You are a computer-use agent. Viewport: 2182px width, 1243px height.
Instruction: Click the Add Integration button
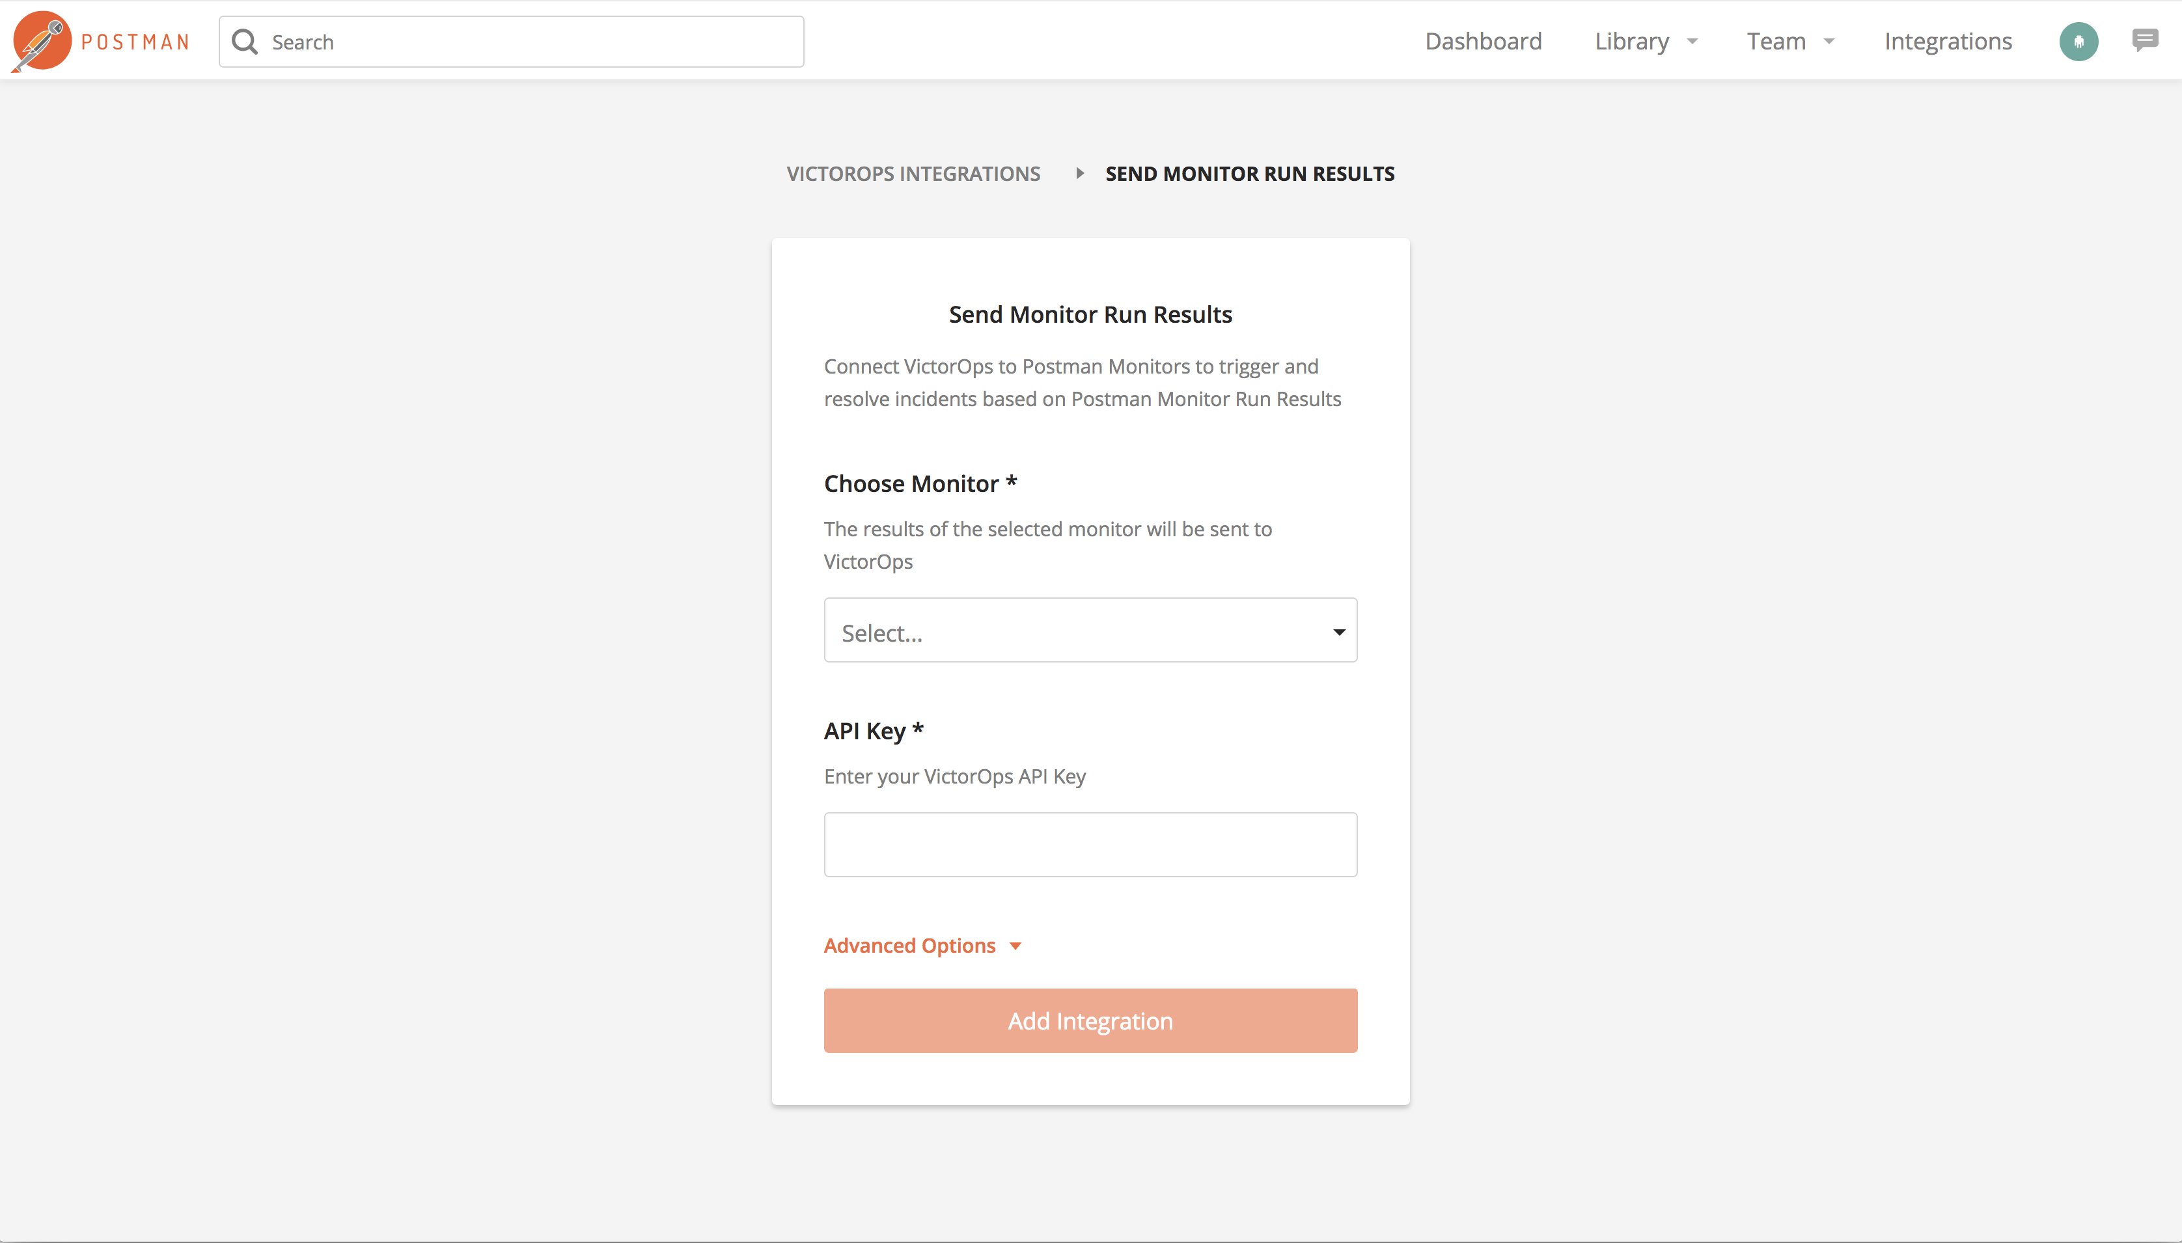1090,1020
